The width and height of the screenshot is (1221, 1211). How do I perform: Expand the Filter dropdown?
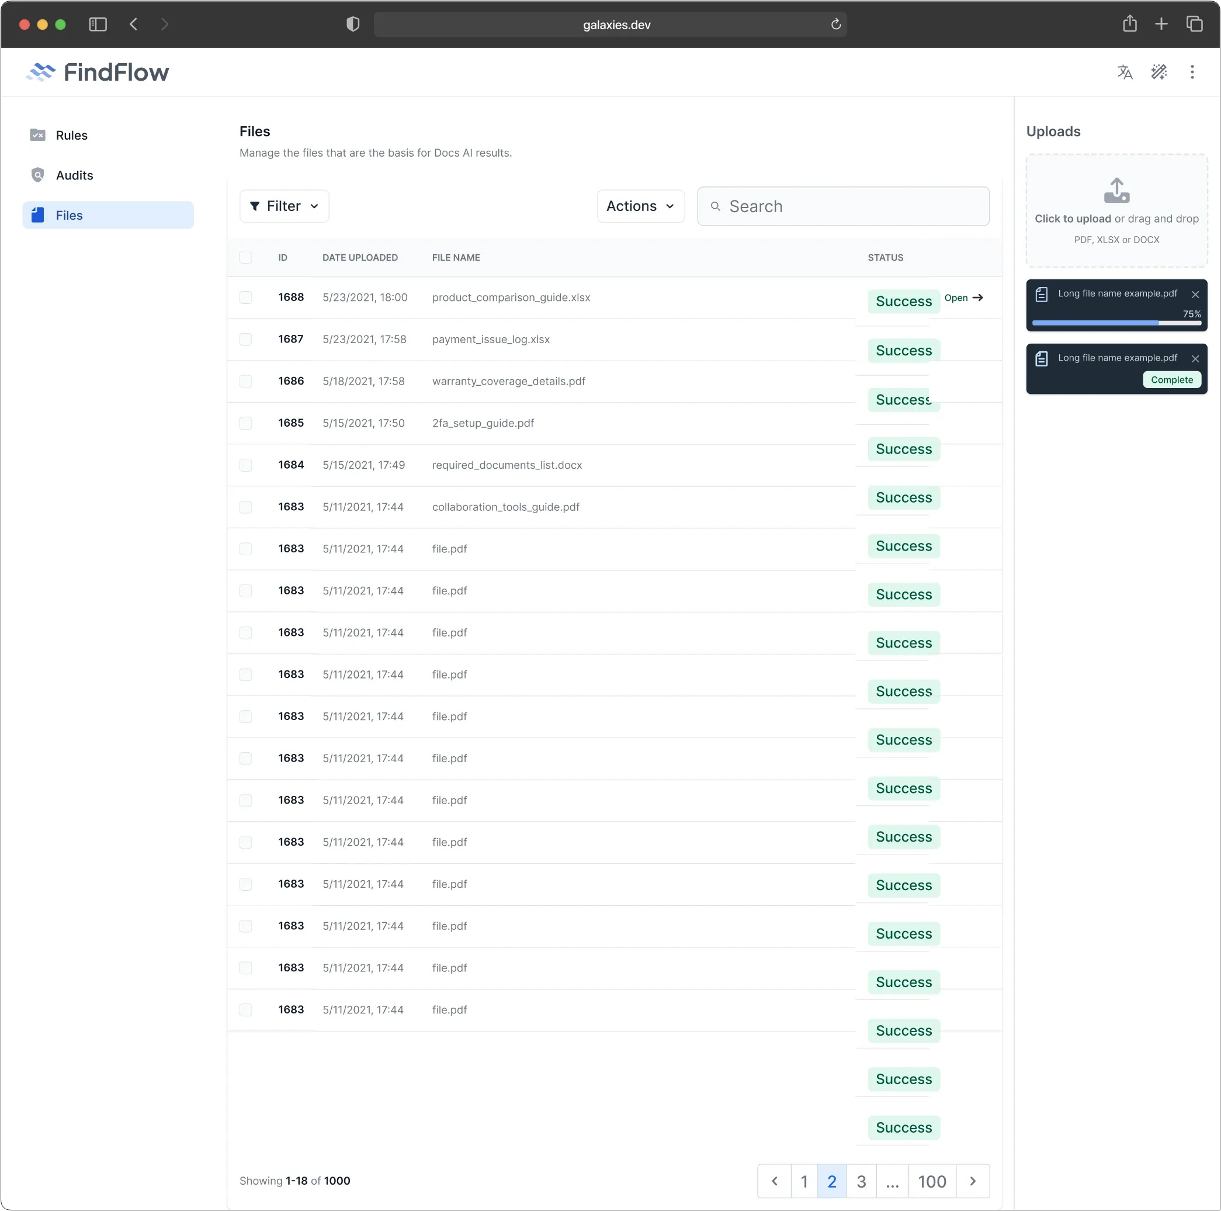(x=285, y=206)
